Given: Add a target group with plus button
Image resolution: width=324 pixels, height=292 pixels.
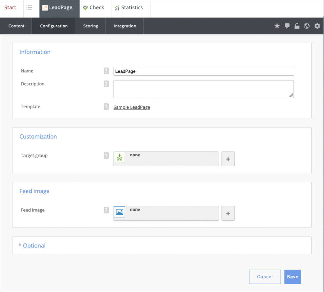Looking at the screenshot, I should click(228, 159).
